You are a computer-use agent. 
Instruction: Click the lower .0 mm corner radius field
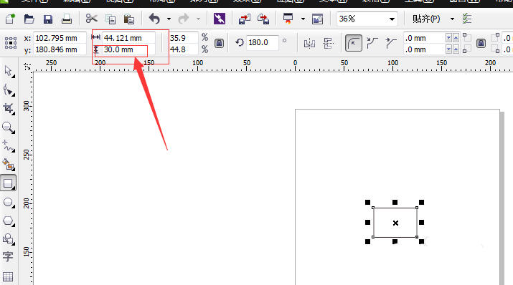[424, 49]
